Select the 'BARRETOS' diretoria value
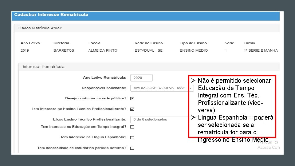Image resolution: width=295 pixels, height=166 pixels. coord(64,50)
